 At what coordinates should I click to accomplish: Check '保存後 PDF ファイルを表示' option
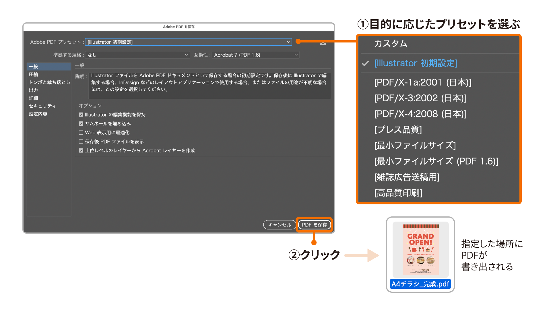click(81, 142)
